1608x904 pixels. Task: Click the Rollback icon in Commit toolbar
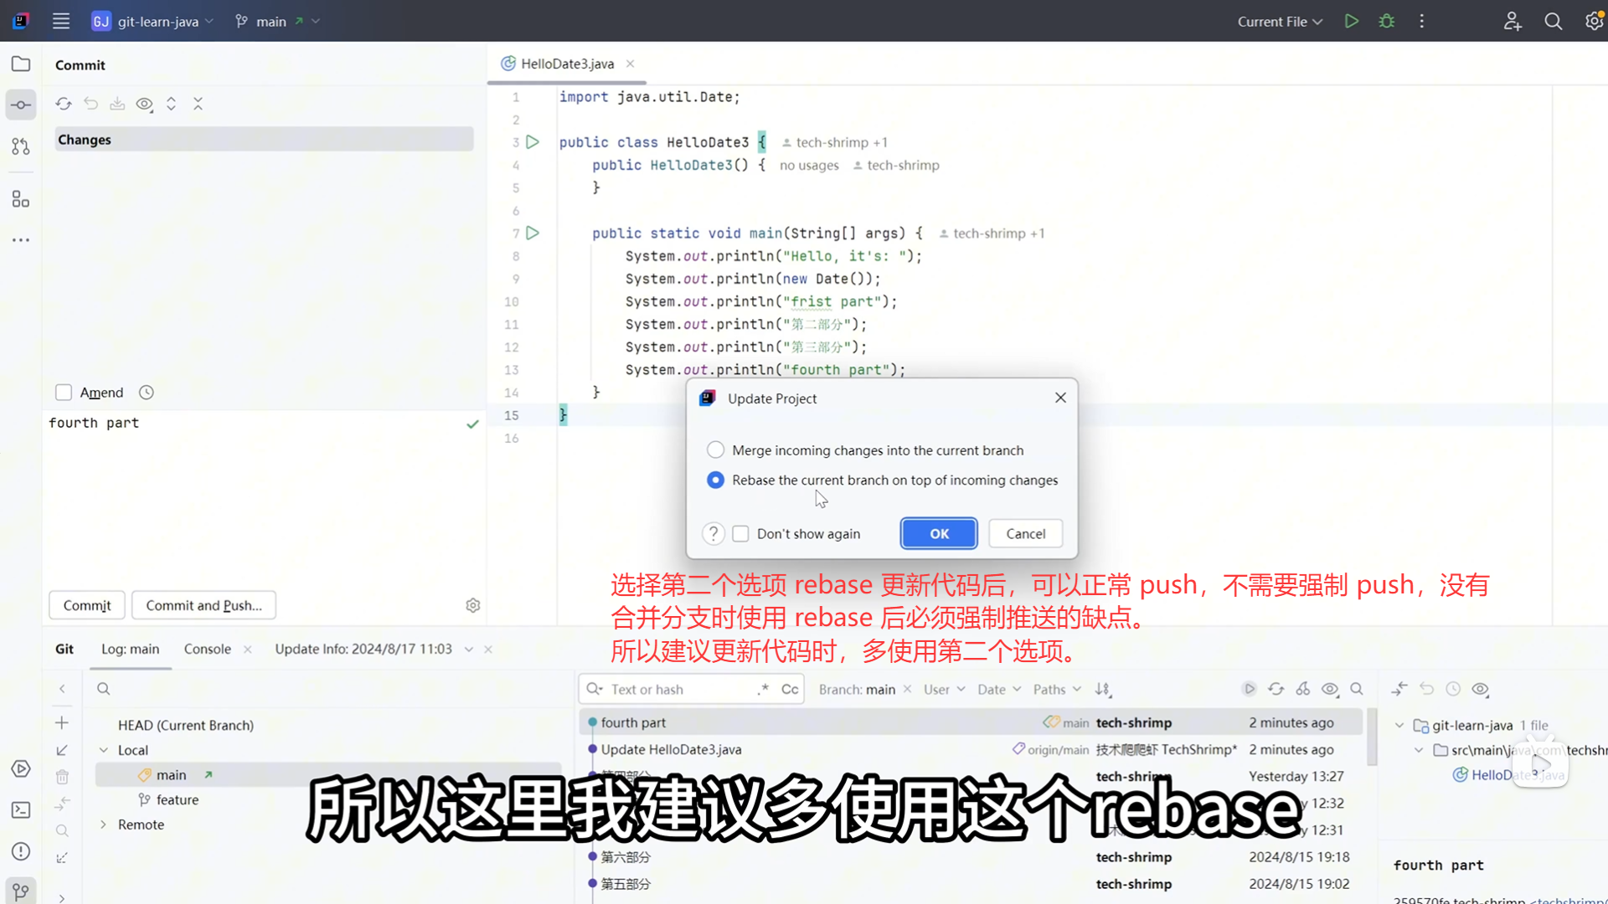(90, 104)
